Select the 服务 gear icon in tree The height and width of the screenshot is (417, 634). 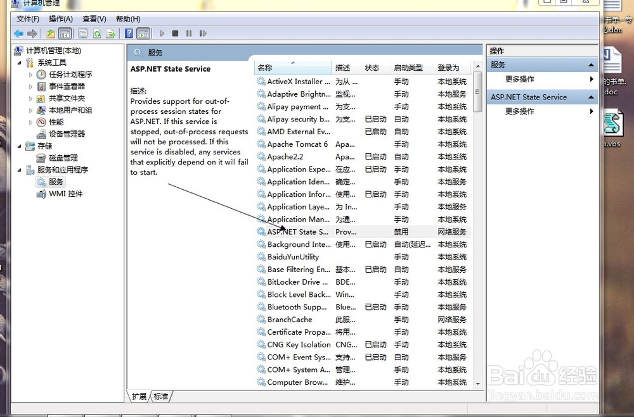41,182
